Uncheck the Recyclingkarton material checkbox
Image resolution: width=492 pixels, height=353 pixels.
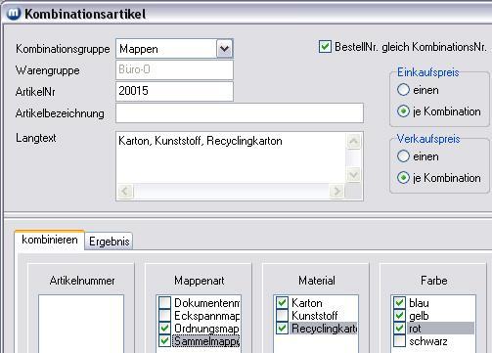click(x=282, y=329)
